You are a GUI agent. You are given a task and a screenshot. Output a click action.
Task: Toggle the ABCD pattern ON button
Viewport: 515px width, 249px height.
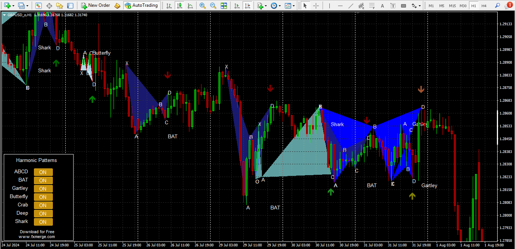click(43, 172)
